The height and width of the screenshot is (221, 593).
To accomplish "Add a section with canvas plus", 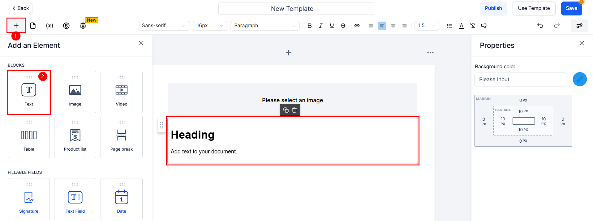I will coord(288,53).
